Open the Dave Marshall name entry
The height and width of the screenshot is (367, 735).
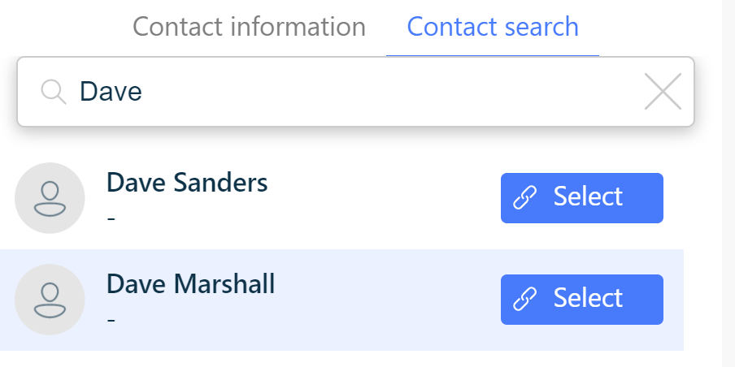(191, 284)
